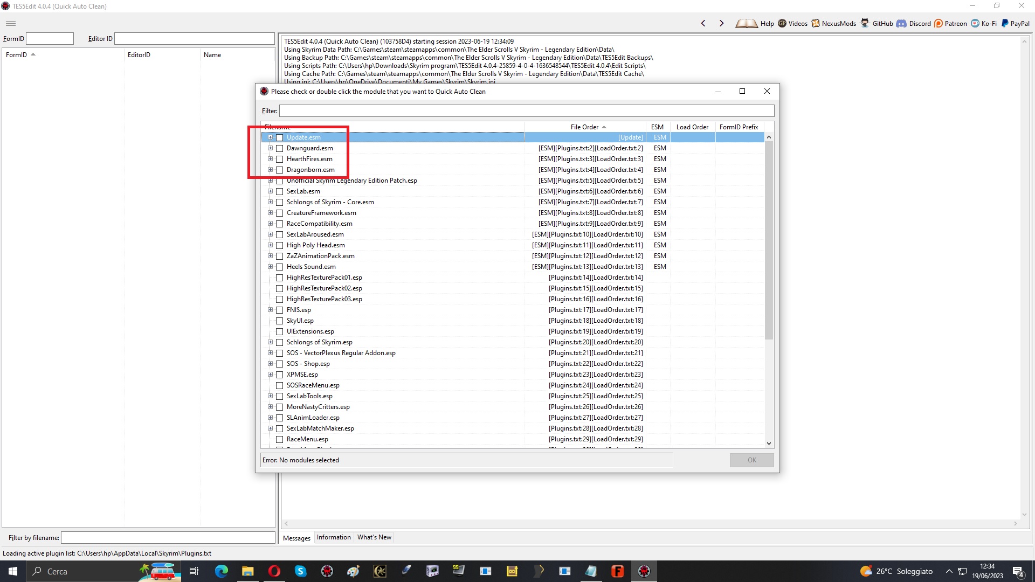Viewport: 1035px width, 582px height.
Task: Enable the RaceMenu.esp checkbox
Action: (279, 439)
